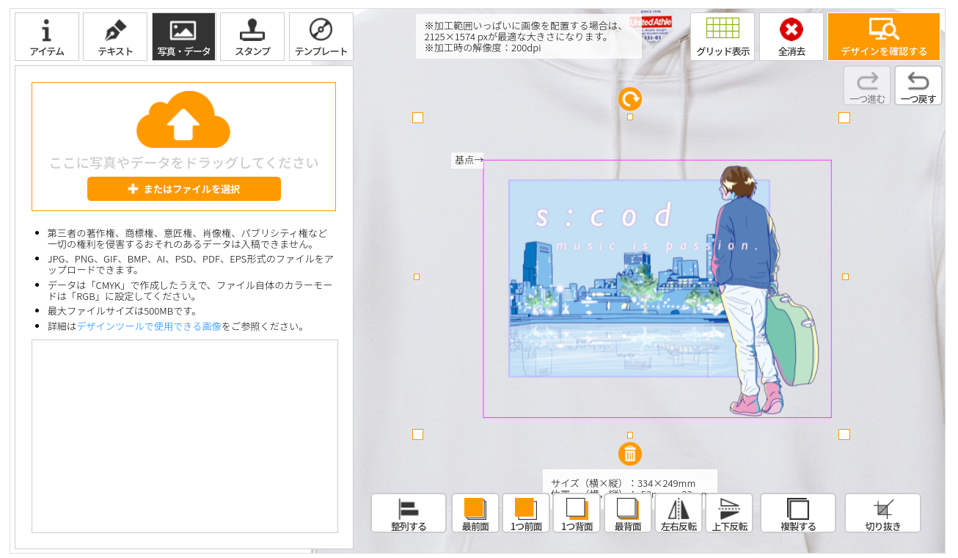Click 1つ背面 send backward button

(577, 513)
